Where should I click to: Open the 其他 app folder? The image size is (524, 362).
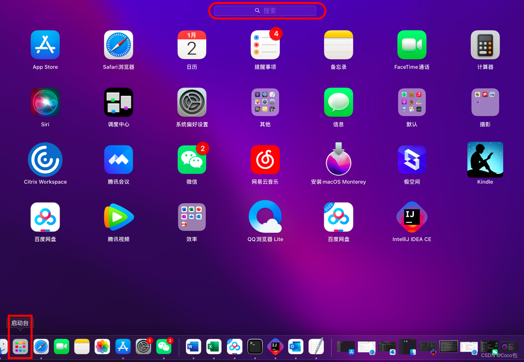(x=265, y=102)
